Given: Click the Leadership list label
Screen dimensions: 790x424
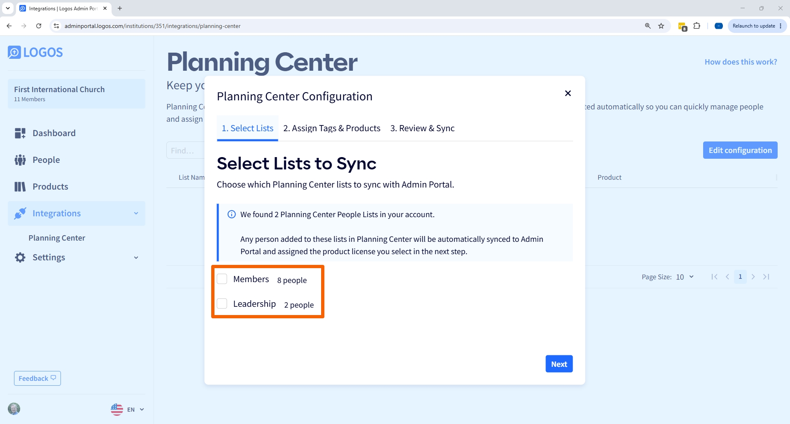Looking at the screenshot, I should tap(254, 304).
